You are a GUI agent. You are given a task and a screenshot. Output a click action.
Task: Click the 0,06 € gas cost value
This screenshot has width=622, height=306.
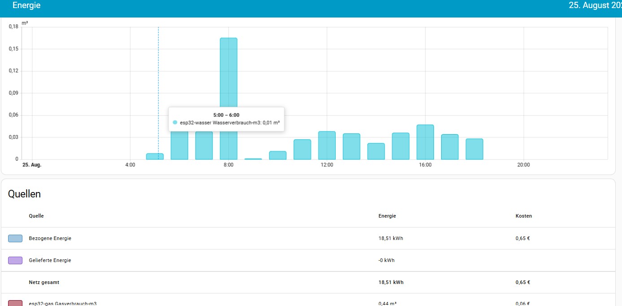pos(523,304)
